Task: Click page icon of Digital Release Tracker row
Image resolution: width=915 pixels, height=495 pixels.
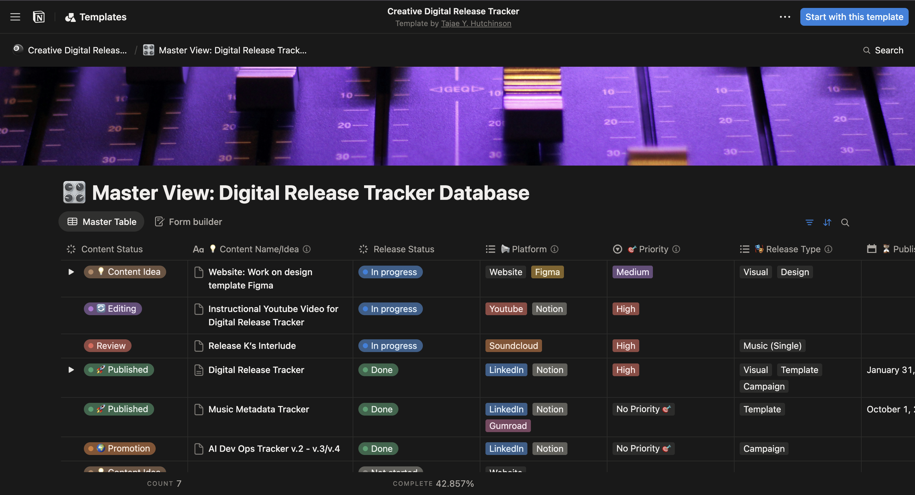Action: tap(199, 370)
